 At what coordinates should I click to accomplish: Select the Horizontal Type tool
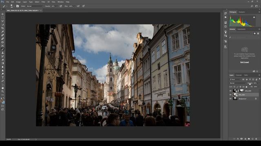[2, 77]
